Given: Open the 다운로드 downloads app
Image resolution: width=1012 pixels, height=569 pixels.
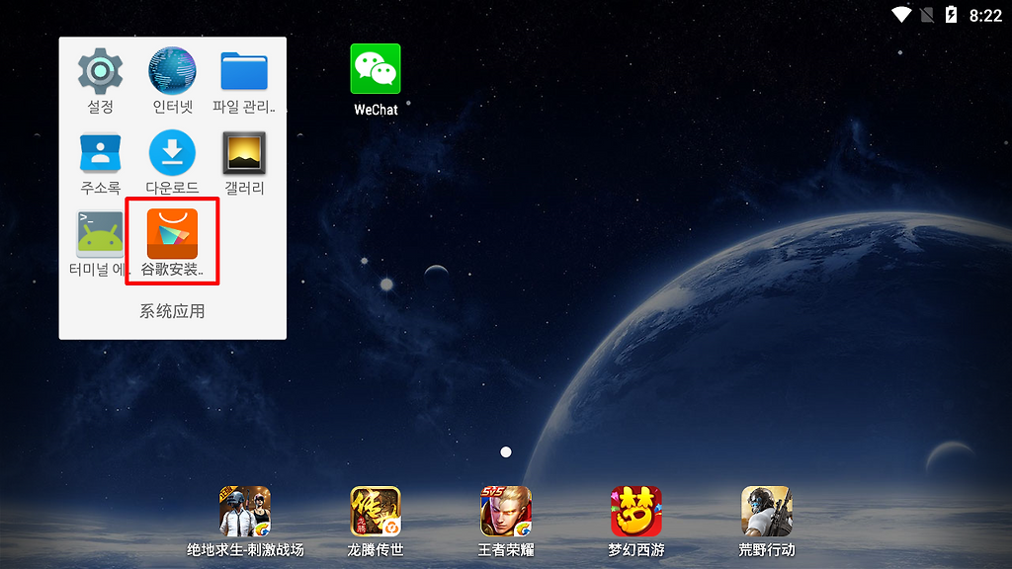Looking at the screenshot, I should (172, 153).
